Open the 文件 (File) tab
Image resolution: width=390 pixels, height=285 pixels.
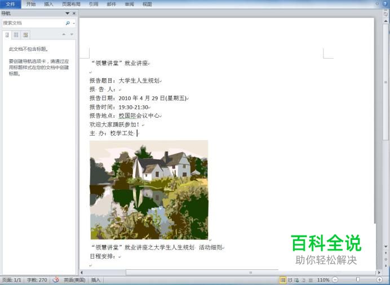click(11, 4)
